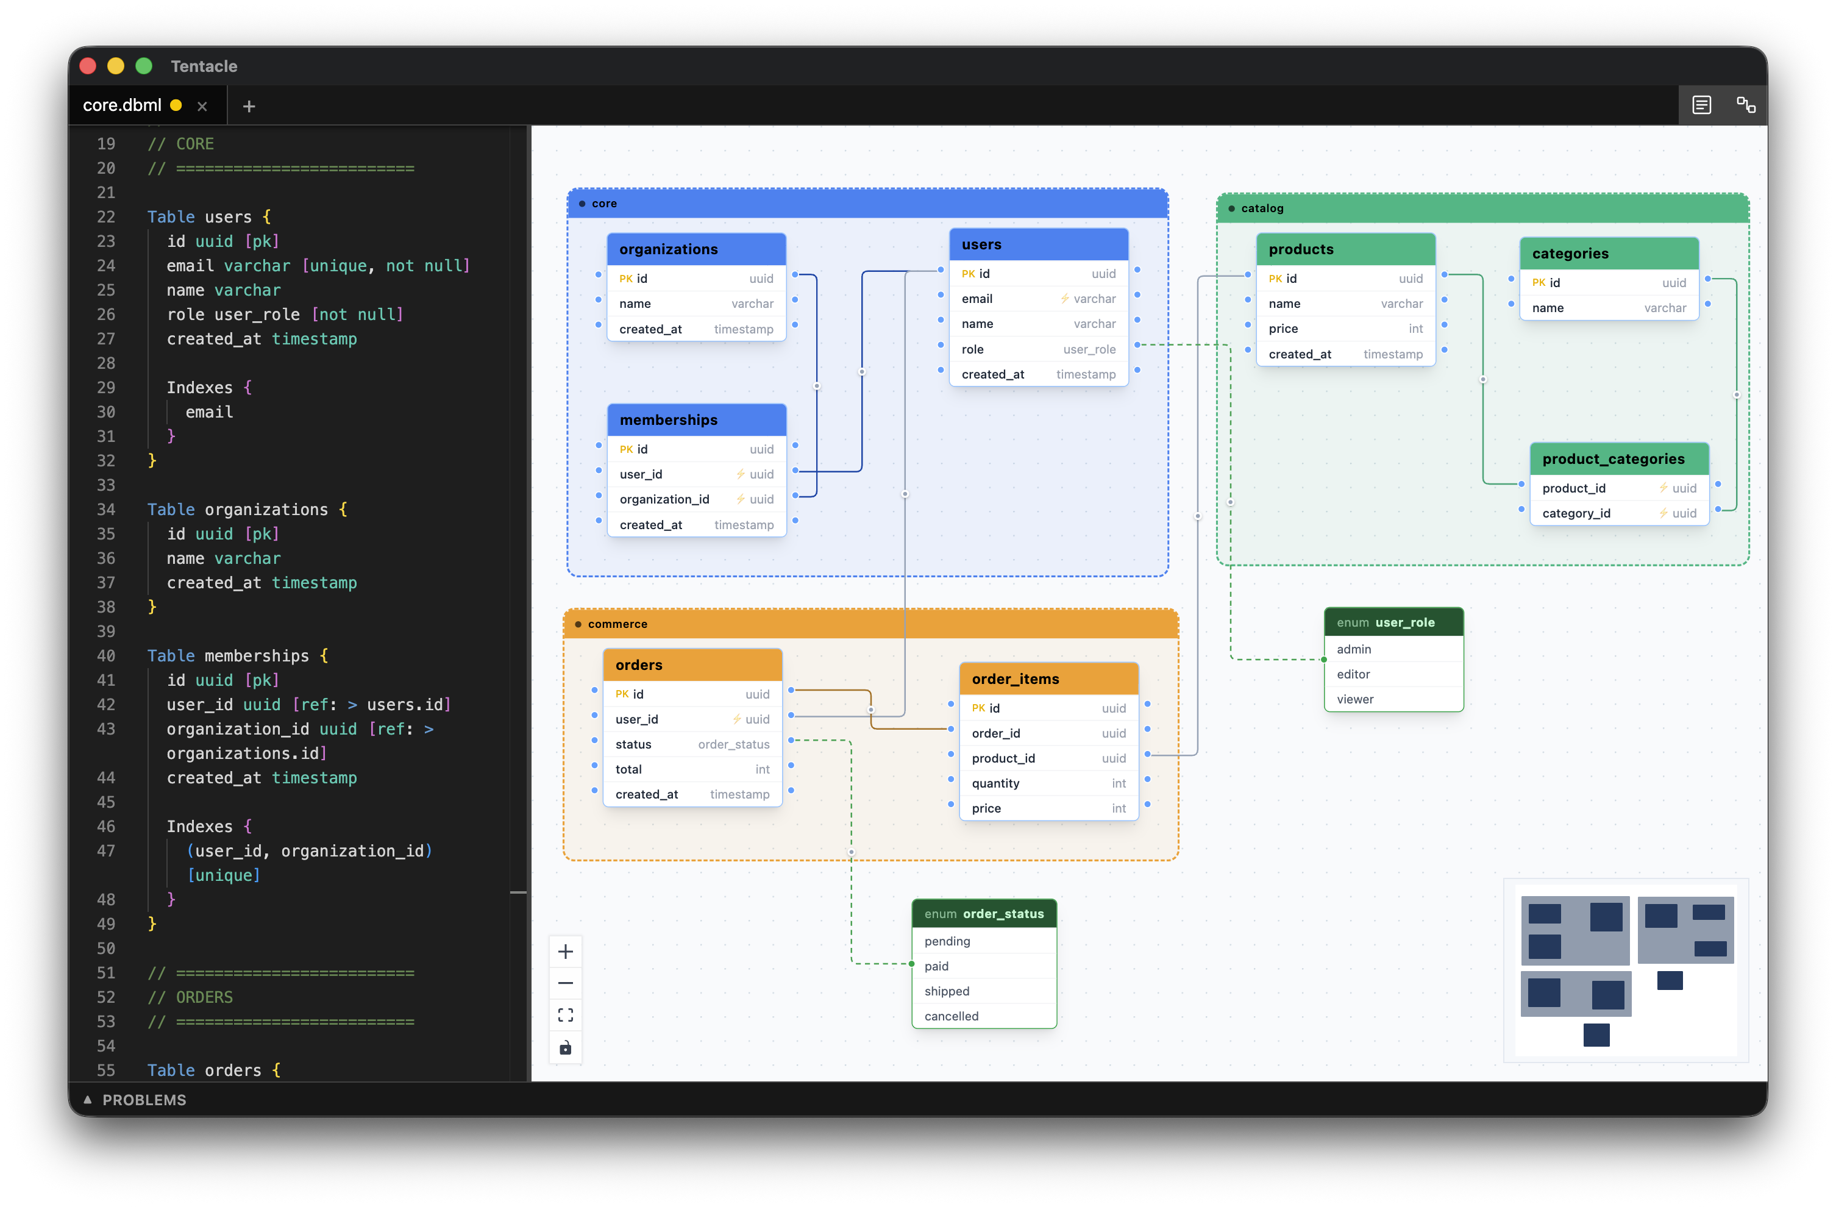Collapse the catalog table group
1836x1207 pixels.
click(x=1231, y=208)
